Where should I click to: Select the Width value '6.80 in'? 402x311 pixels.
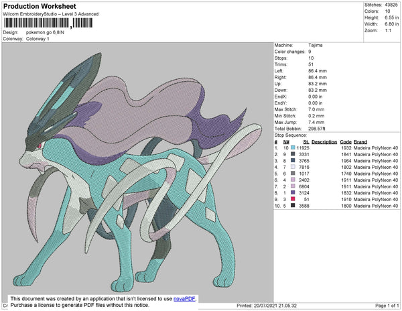point(392,24)
